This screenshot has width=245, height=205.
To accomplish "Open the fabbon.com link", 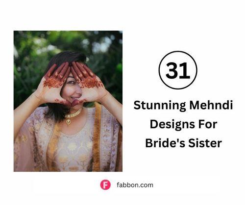I will [135, 185].
